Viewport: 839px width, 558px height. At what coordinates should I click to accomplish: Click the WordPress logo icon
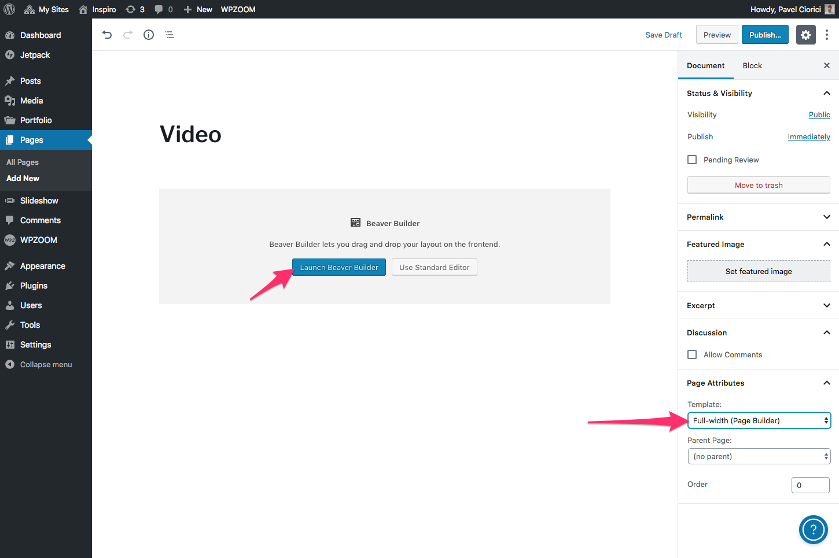pos(9,9)
